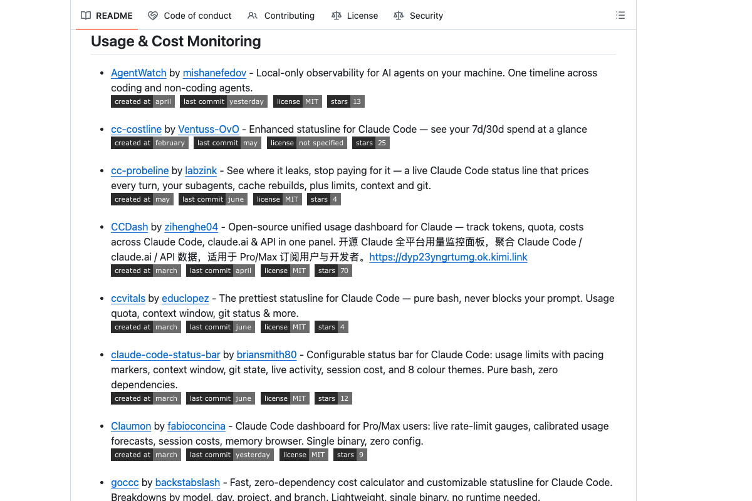
Task: Visit mishanefedov's profile link
Action: tap(214, 73)
